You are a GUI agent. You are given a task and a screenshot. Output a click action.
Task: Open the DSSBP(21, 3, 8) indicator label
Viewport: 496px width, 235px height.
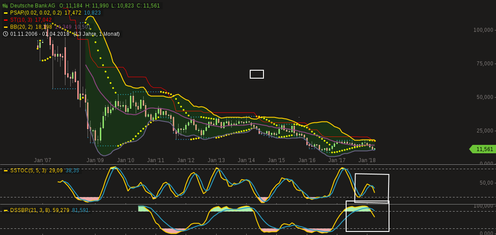point(30,210)
